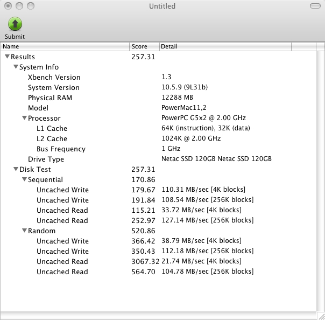
Task: Select Sequential Uncached Write scoring 191.84
Action: click(158, 200)
